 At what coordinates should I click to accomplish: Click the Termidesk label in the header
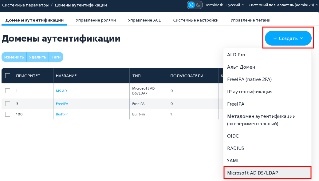click(x=214, y=5)
